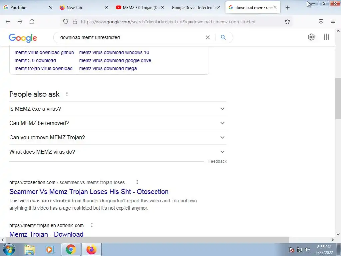
Task: Open the three-dot menu for softonic.com result
Action: pos(92,225)
